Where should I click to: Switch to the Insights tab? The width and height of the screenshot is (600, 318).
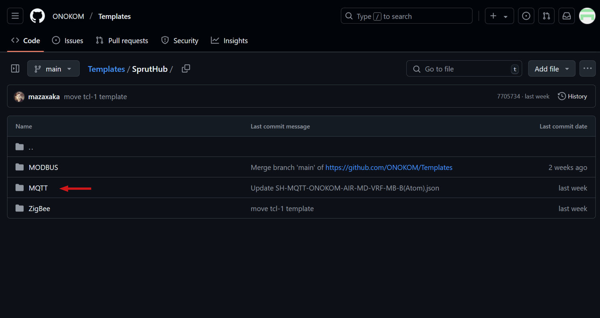[x=229, y=40]
